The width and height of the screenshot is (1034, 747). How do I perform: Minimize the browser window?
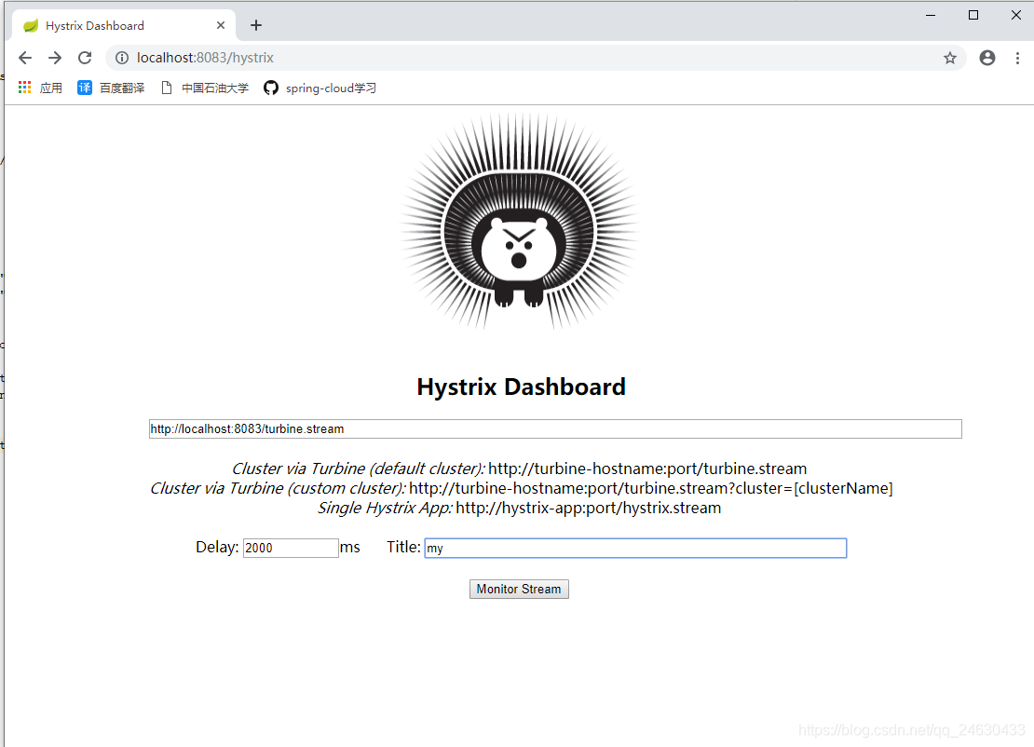(931, 15)
